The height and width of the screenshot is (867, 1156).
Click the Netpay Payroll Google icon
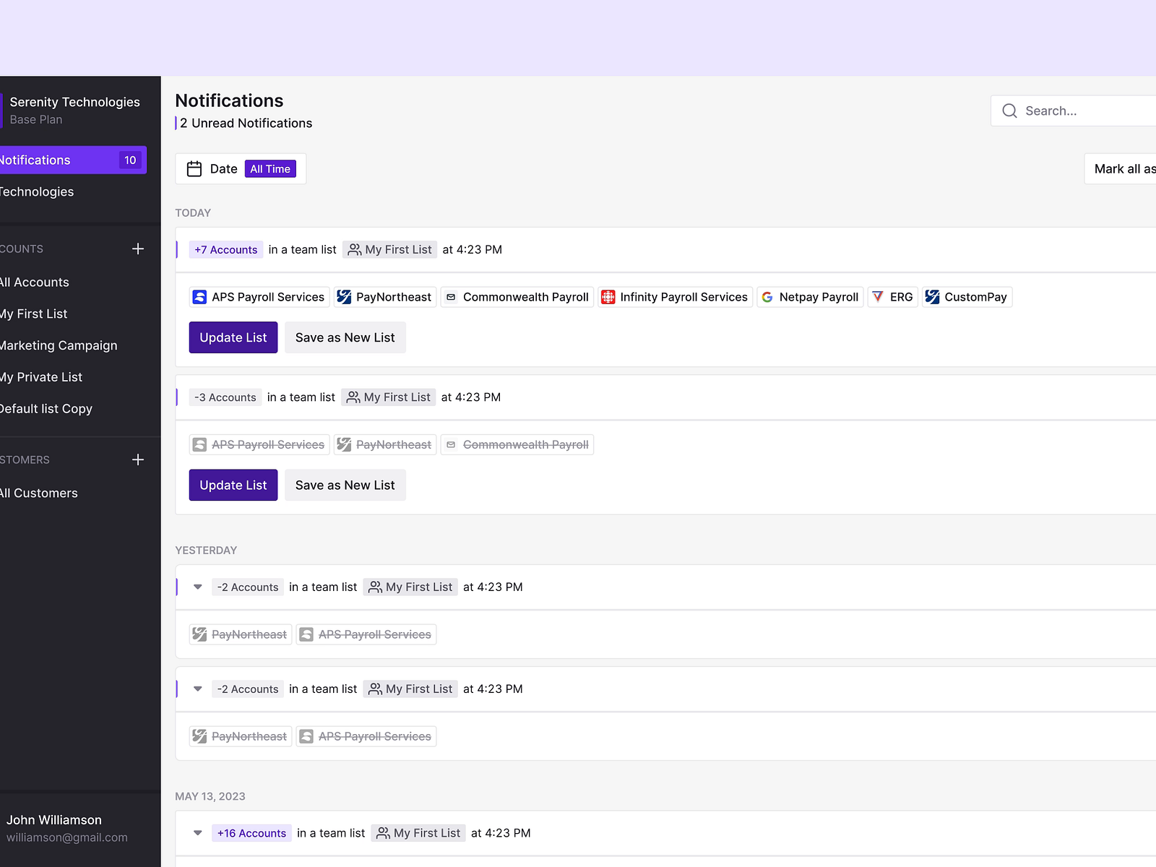767,296
